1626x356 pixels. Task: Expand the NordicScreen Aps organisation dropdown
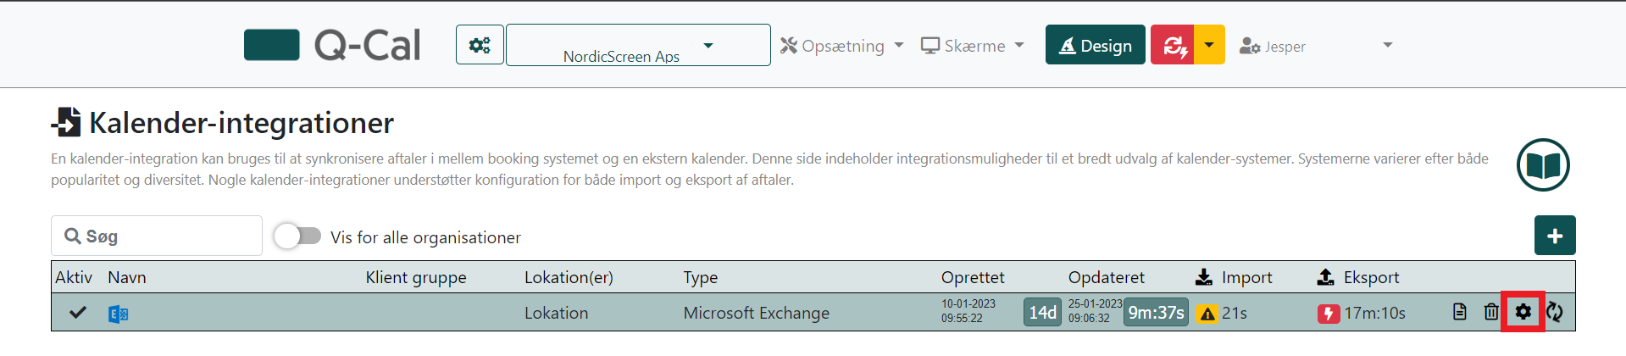coord(638,45)
